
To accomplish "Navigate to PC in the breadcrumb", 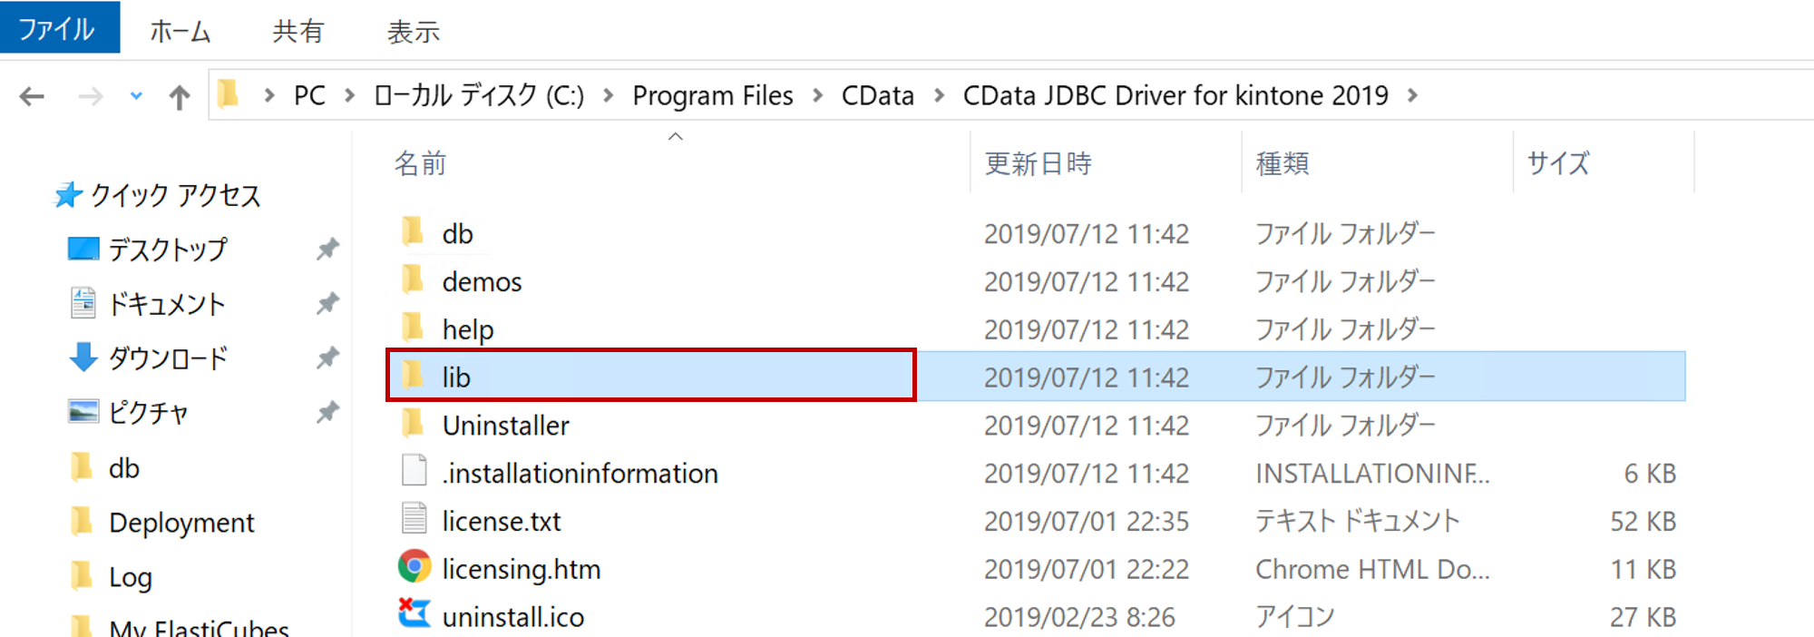I will [309, 95].
